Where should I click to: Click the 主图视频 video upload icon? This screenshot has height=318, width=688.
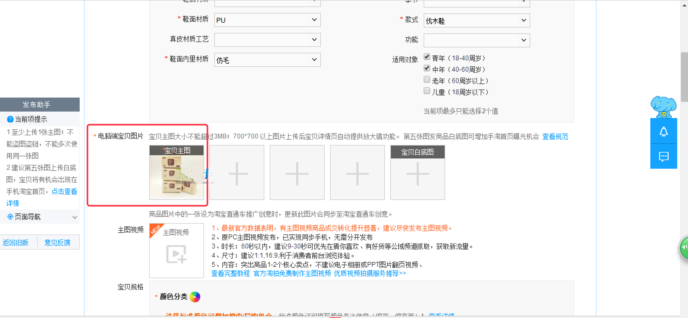(x=176, y=254)
